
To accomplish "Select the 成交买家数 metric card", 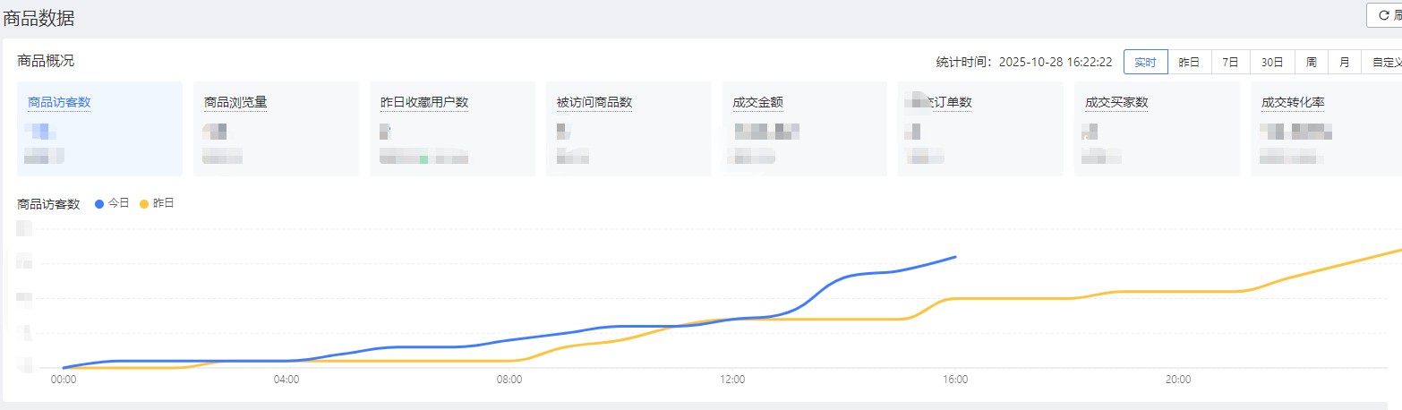I will (x=1157, y=129).
